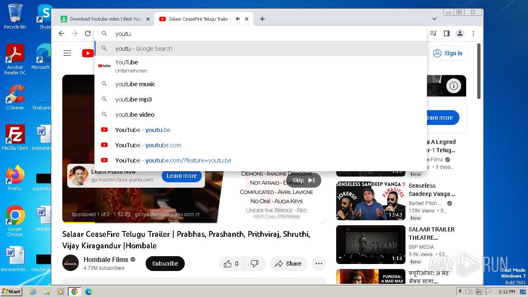
Task: Open the YouTube hamburger guide menu
Action: pos(67,53)
